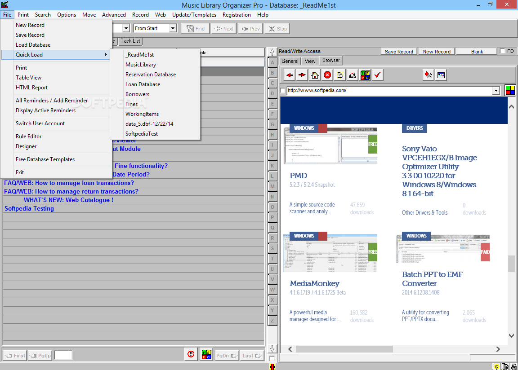Toggle the RO read-only checkbox
This screenshot has height=370, width=518.
tap(502, 51)
